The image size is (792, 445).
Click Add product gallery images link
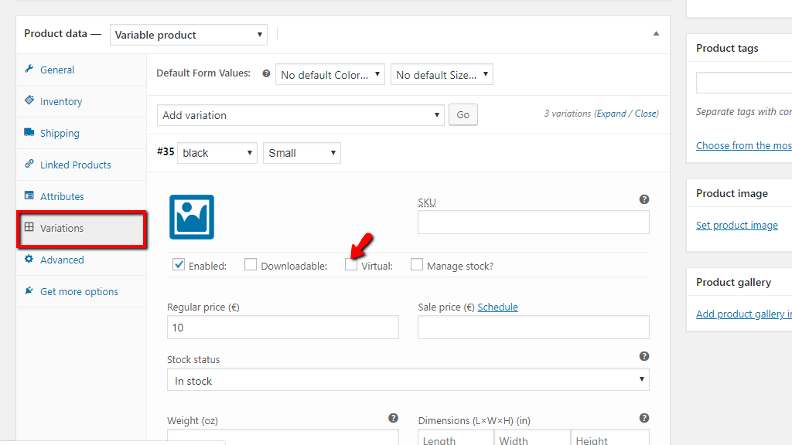pos(744,314)
